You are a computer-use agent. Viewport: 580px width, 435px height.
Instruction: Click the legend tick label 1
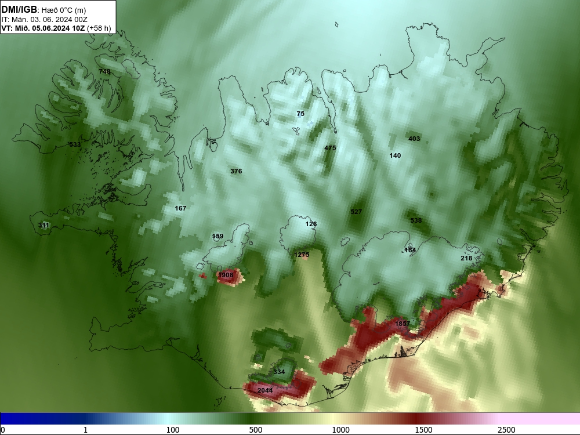click(85, 430)
